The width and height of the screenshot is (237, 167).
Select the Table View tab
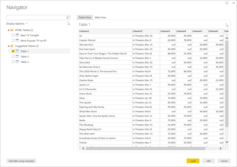85,17
